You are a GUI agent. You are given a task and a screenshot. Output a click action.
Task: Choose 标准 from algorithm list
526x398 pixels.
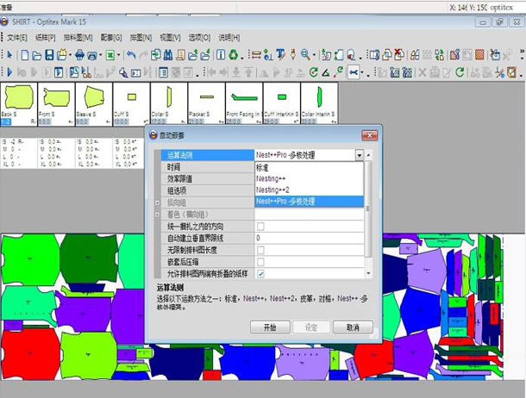click(x=309, y=167)
